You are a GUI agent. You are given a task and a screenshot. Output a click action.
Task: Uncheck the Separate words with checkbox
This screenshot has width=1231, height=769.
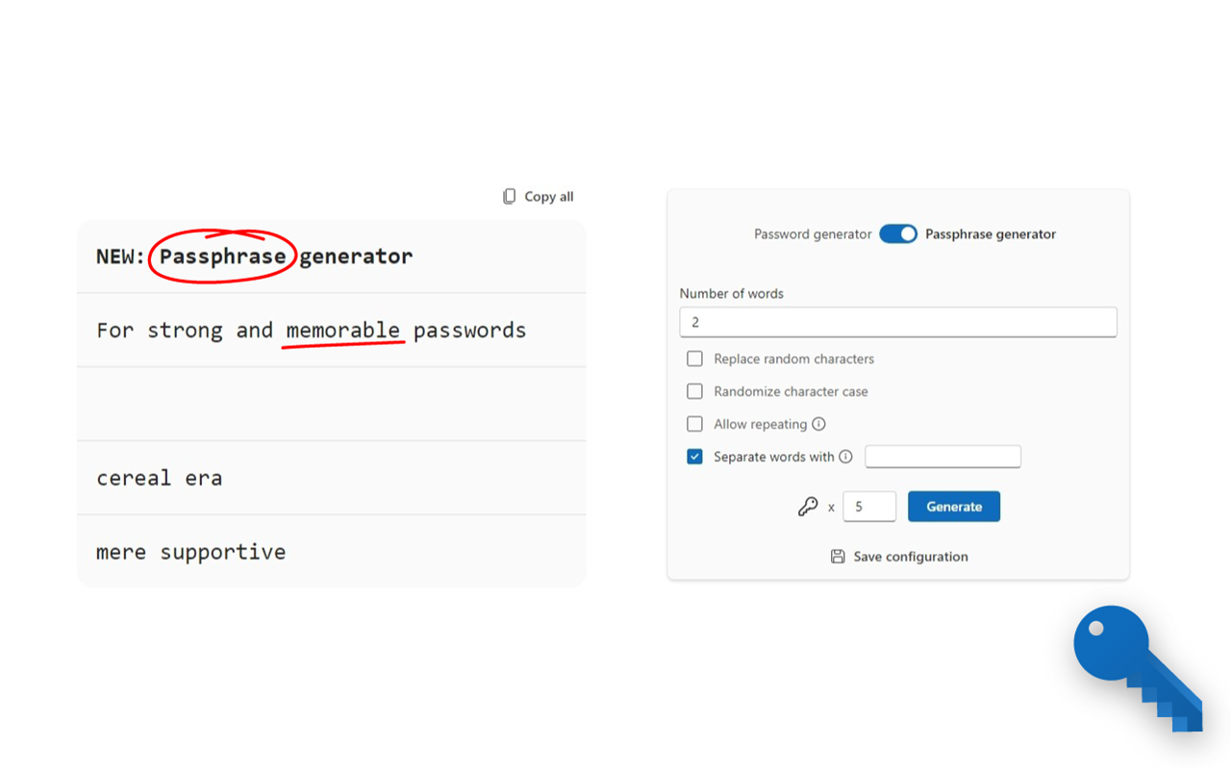point(694,457)
